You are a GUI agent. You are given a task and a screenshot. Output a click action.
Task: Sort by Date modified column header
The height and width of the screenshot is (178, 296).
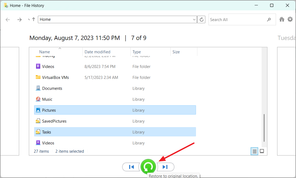coord(97,52)
